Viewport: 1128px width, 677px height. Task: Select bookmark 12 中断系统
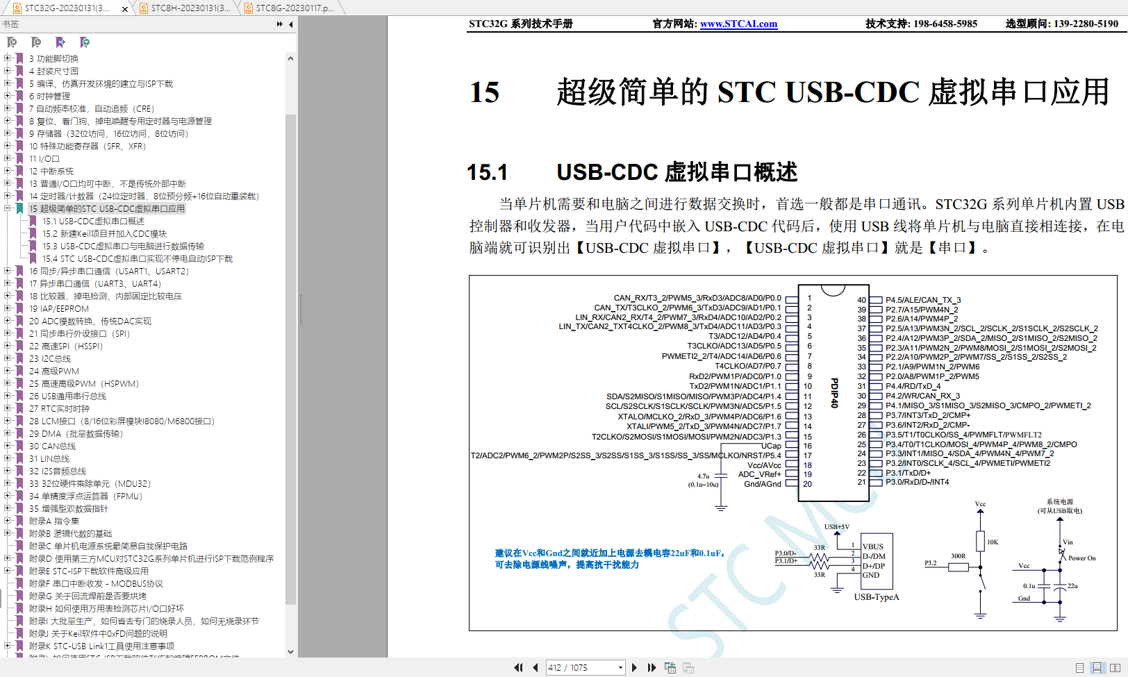point(51,171)
